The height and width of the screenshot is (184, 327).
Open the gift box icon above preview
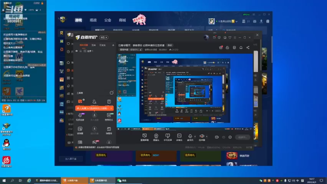click(x=221, y=47)
